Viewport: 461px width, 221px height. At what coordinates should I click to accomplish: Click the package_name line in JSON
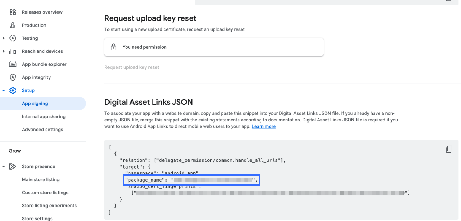coord(191,180)
